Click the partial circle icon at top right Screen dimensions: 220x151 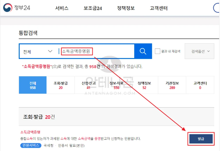click(217, 8)
